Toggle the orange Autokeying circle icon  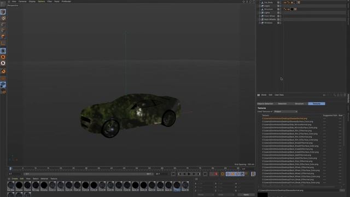223,174
